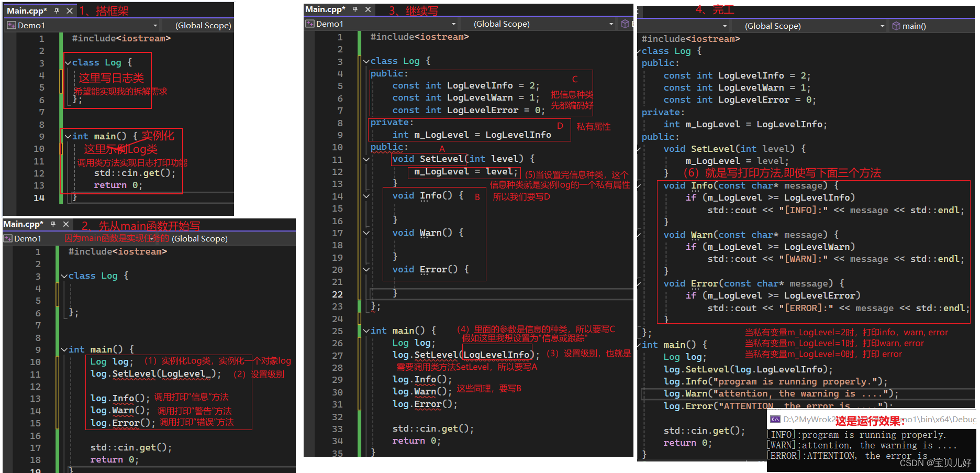Screen dimensions: 980x473
Task: Click the Demo1 project icon in the 搭框架 editor
Action: click(x=12, y=25)
